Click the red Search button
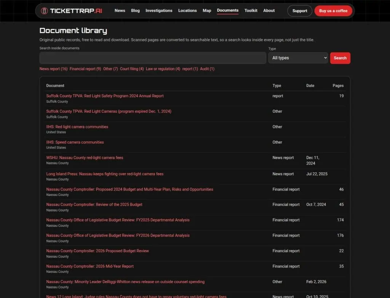 point(340,58)
